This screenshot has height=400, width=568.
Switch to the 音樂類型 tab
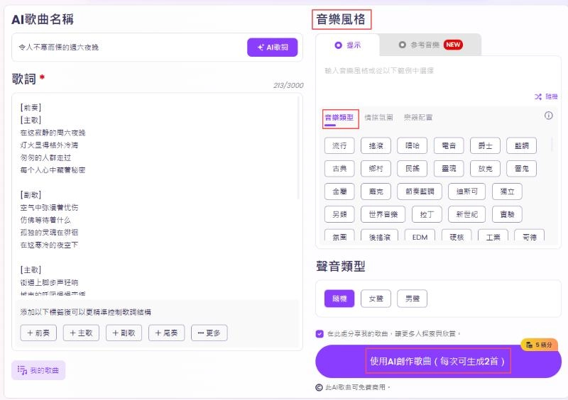[x=339, y=118]
